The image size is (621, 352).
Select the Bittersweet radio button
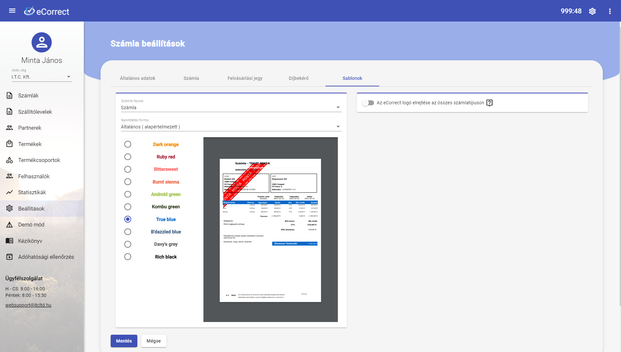pyautogui.click(x=128, y=169)
